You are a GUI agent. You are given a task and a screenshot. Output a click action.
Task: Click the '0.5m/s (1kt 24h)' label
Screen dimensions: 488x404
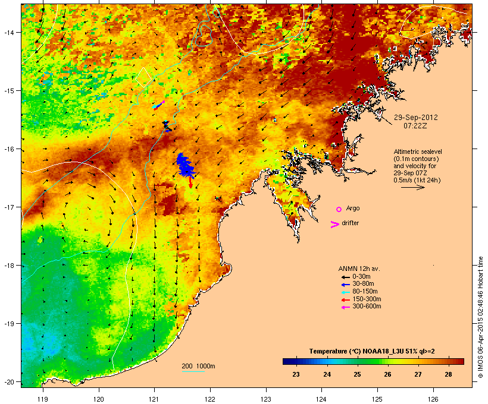click(x=417, y=180)
